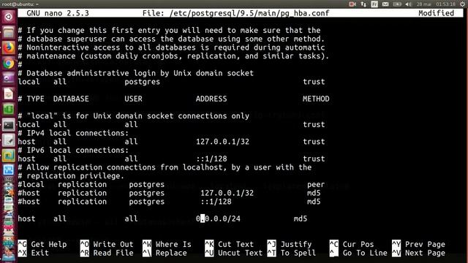Screen dimensions: 468x263
Task: Click the Read File shortcut
Action: click(x=107, y=253)
